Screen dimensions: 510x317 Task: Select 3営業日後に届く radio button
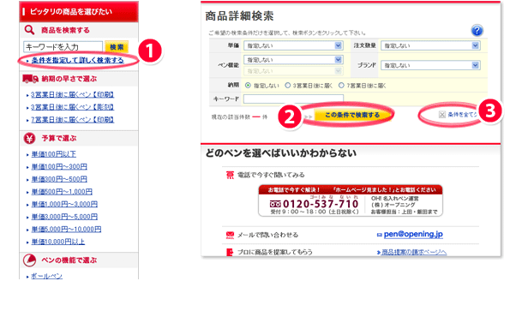[x=287, y=86]
